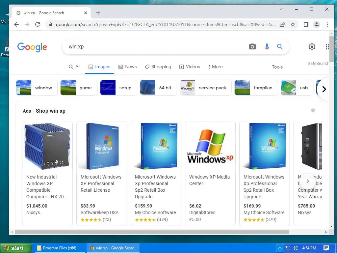This screenshot has height=253, width=337.
Task: Open $169.99 Sp2 Retail Box Upgrade listing
Action: pos(264,173)
